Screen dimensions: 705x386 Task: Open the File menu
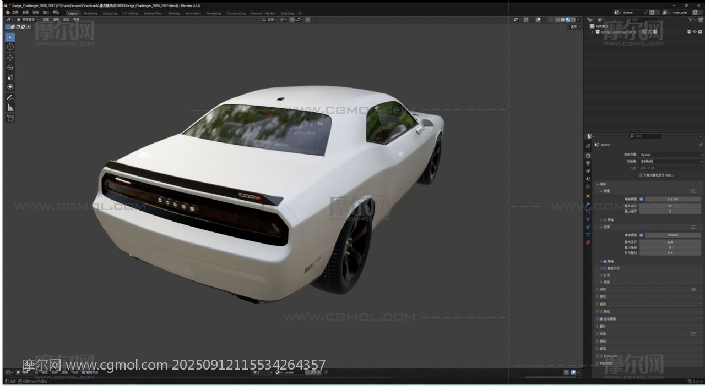tap(15, 12)
